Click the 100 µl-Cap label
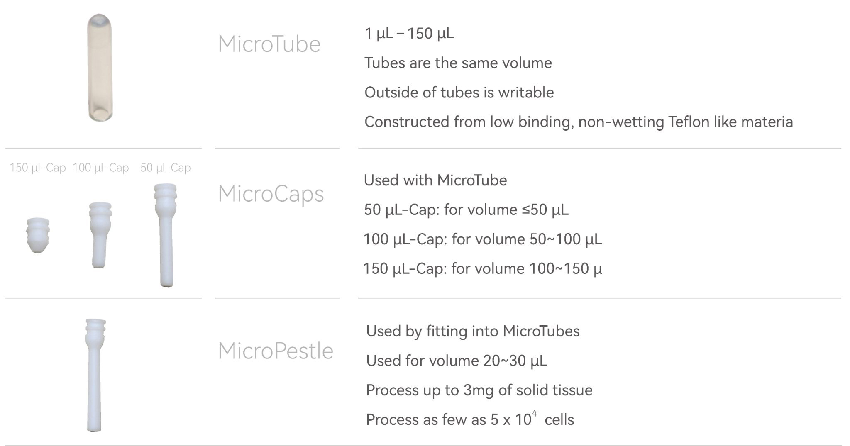Image resolution: width=850 pixels, height=446 pixels. [101, 168]
